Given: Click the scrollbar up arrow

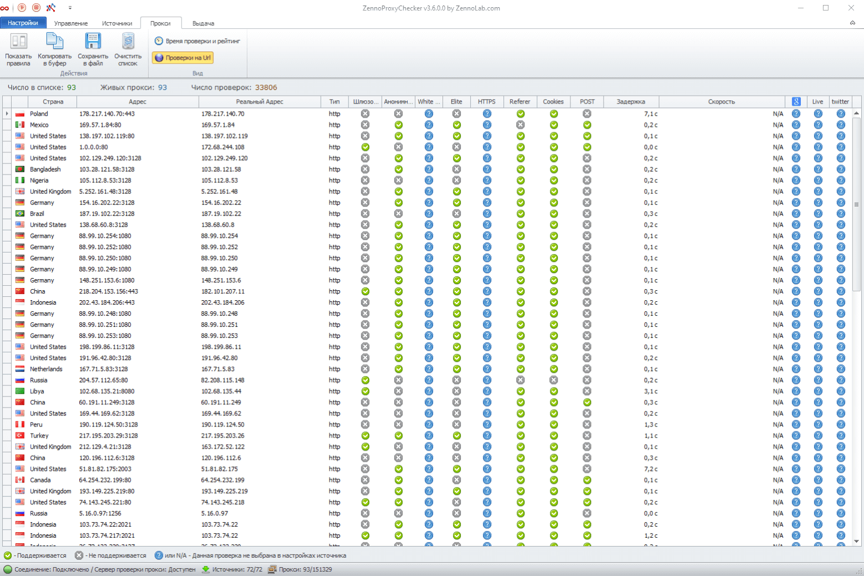Looking at the screenshot, I should coord(856,113).
